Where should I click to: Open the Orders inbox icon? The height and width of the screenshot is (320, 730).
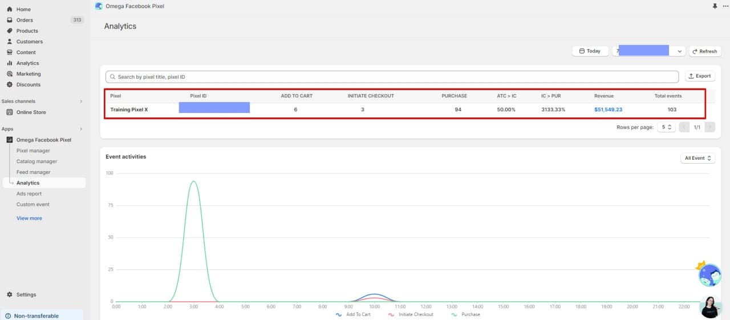click(10, 20)
